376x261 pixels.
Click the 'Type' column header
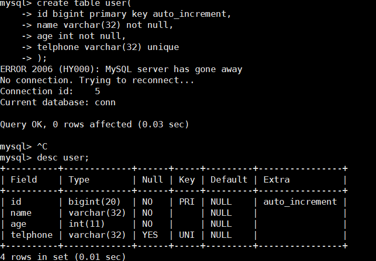79,180
